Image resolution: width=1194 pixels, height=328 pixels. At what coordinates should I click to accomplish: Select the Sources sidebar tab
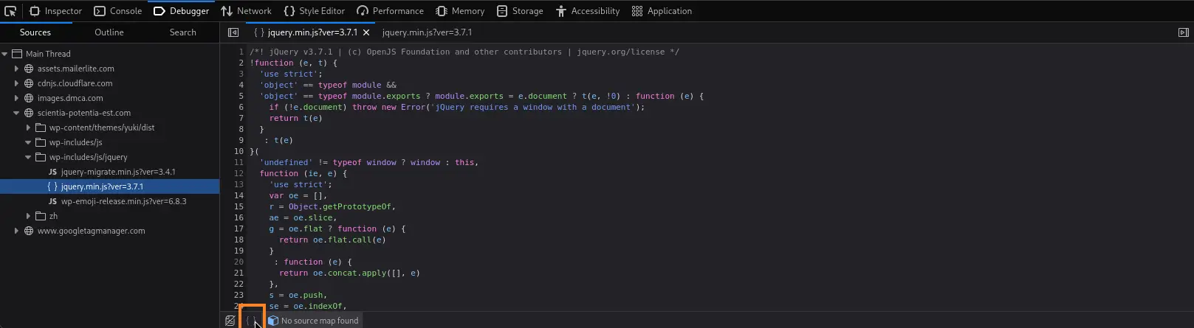point(35,32)
